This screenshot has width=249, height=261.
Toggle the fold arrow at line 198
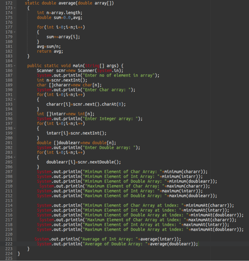point(15,128)
